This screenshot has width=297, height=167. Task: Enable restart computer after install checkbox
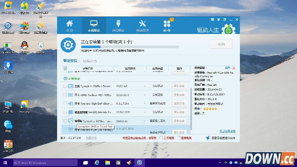click(179, 138)
